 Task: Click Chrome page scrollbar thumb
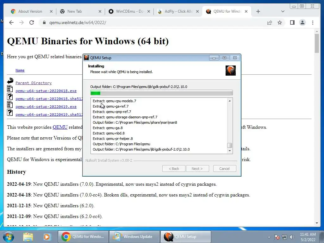click(x=317, y=43)
